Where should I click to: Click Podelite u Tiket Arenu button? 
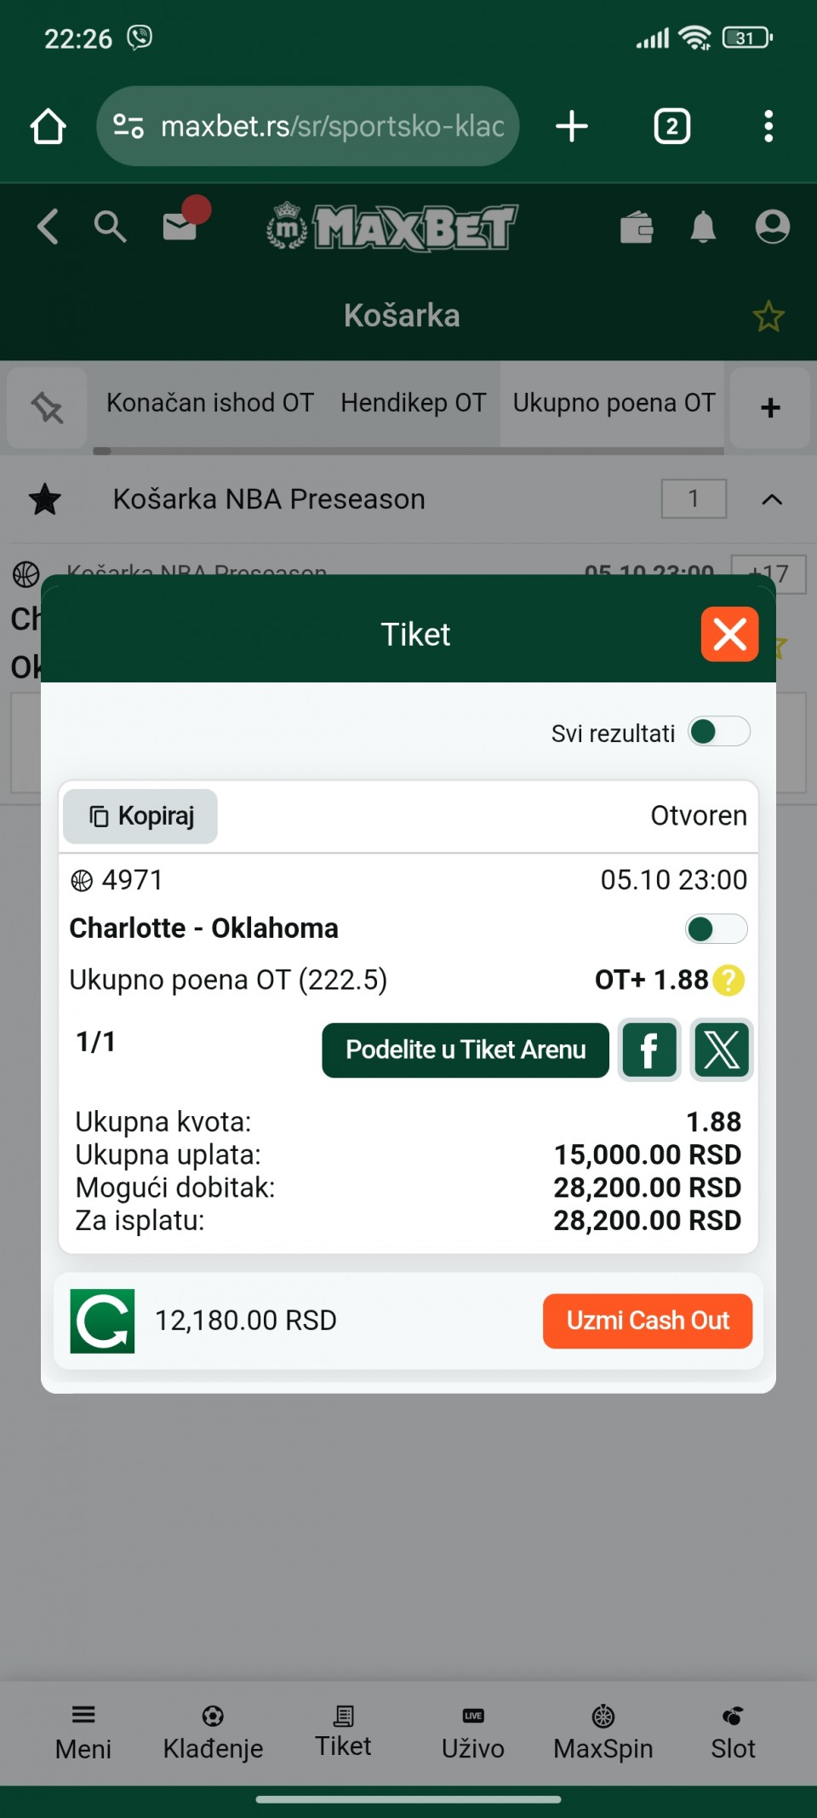pyautogui.click(x=465, y=1050)
